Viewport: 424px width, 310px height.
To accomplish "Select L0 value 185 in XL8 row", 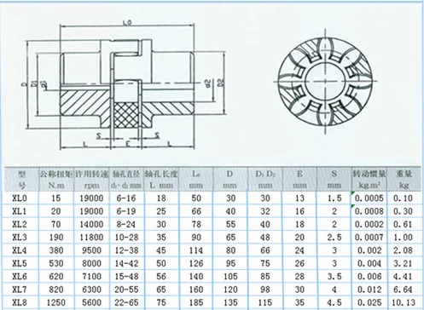I will click(196, 302).
